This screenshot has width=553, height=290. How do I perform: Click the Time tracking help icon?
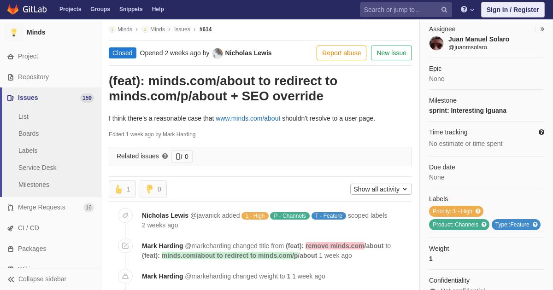tap(541, 132)
